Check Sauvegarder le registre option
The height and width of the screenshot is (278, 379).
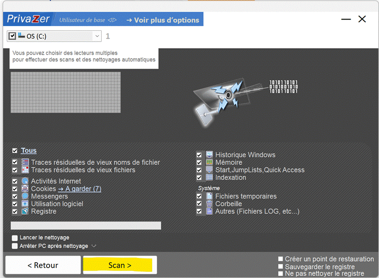(x=280, y=266)
